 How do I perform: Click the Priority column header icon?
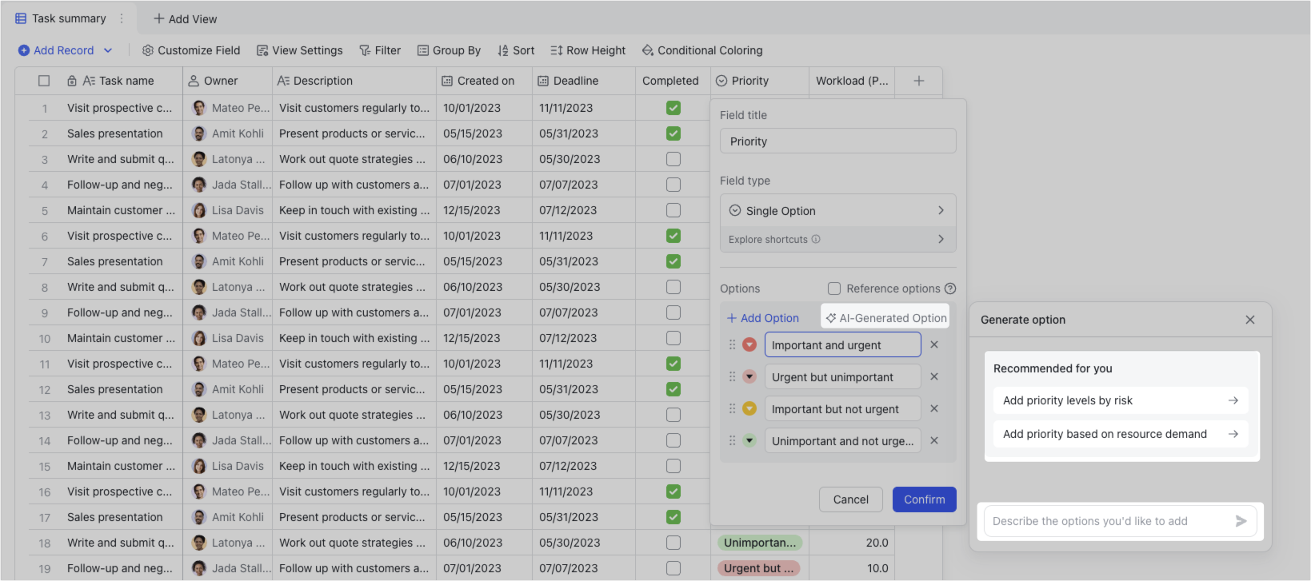click(721, 81)
